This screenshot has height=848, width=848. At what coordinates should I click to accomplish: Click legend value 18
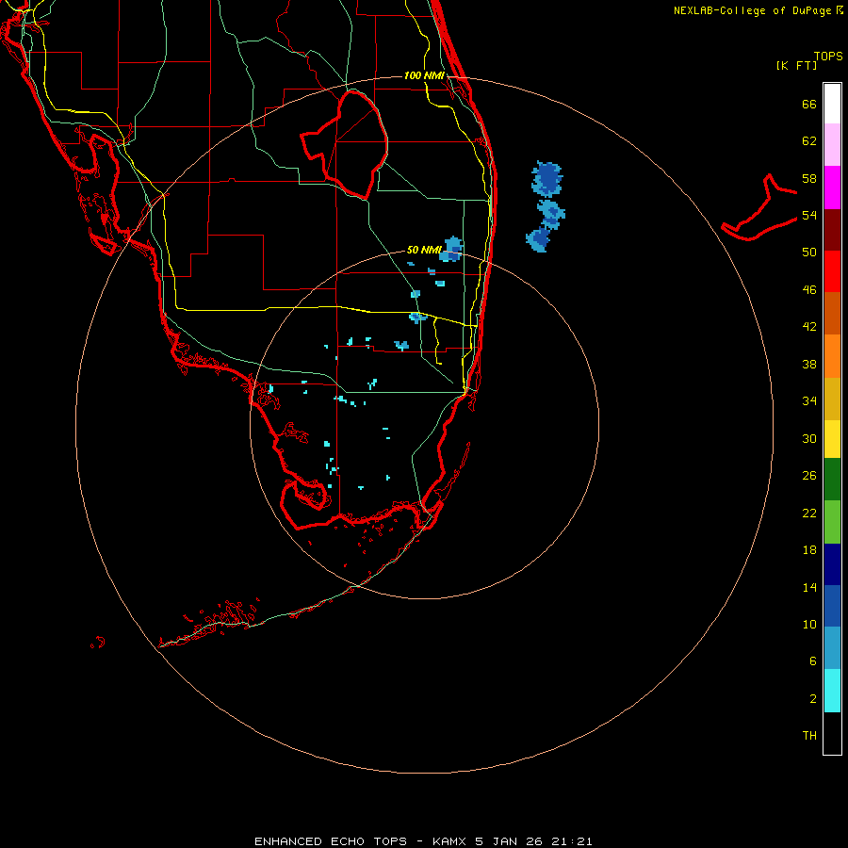[809, 550]
